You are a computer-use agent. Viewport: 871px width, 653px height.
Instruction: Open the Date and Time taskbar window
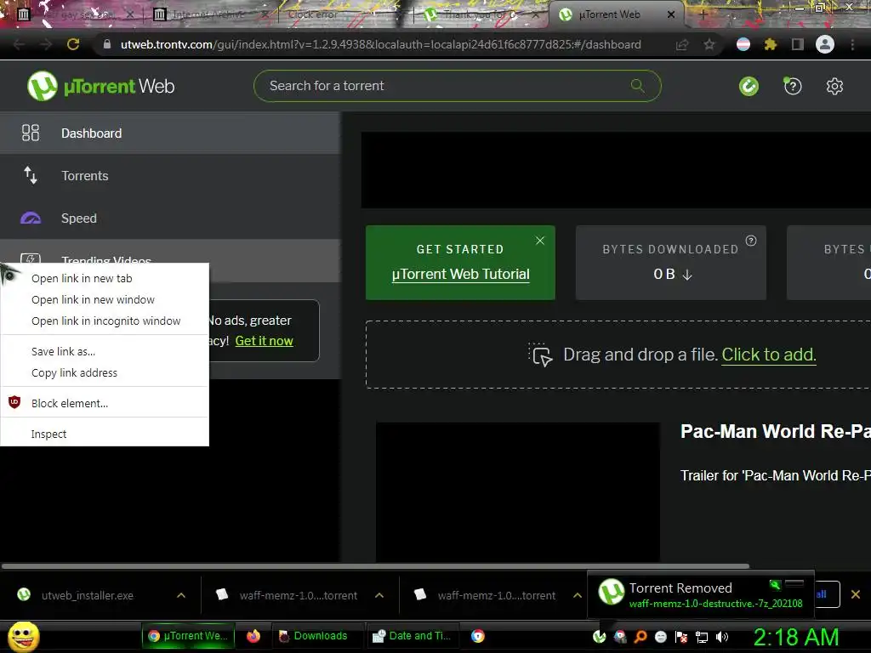click(414, 636)
